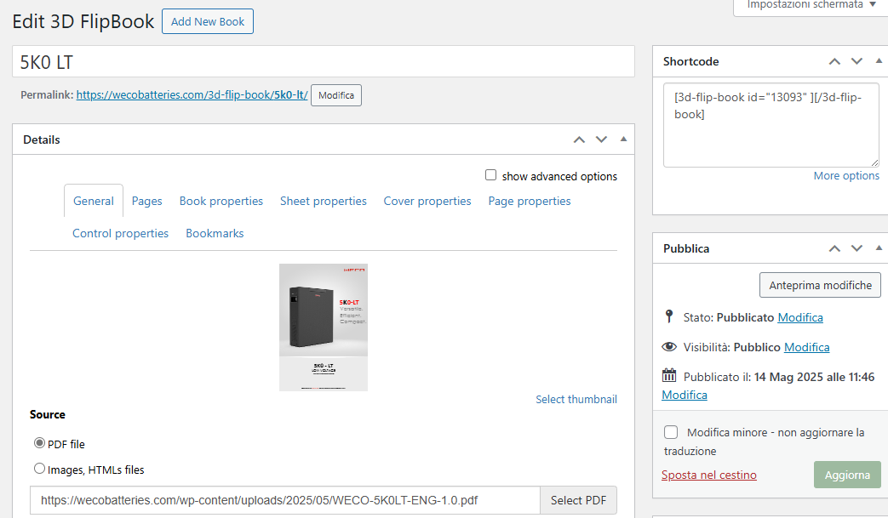This screenshot has width=888, height=518.
Task: Click the 5K0 LT title field
Action: click(x=324, y=61)
